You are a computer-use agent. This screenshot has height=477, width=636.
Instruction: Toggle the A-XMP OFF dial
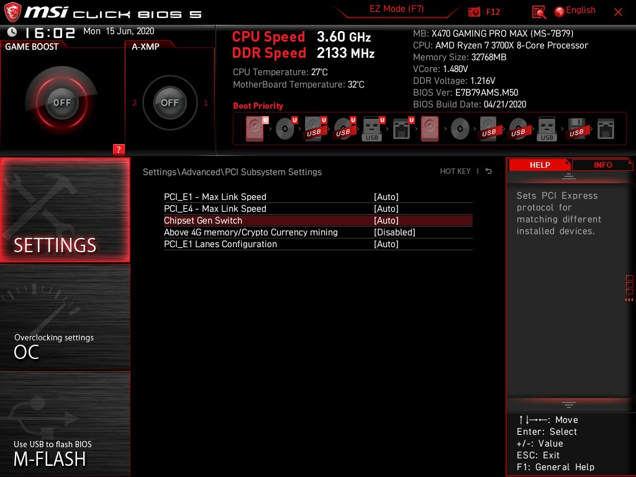[x=170, y=102]
